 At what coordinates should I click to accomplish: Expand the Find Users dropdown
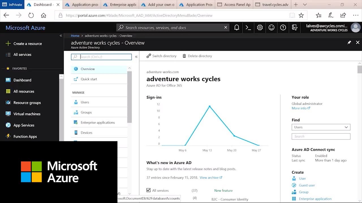pyautogui.click(x=321, y=127)
